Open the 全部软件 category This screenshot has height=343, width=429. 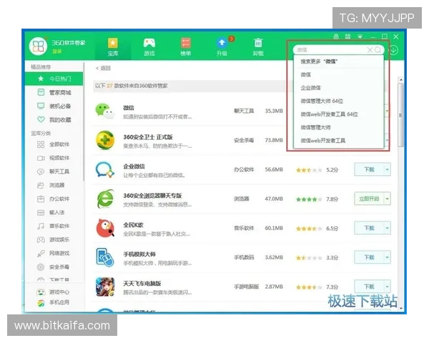pyautogui.click(x=54, y=144)
